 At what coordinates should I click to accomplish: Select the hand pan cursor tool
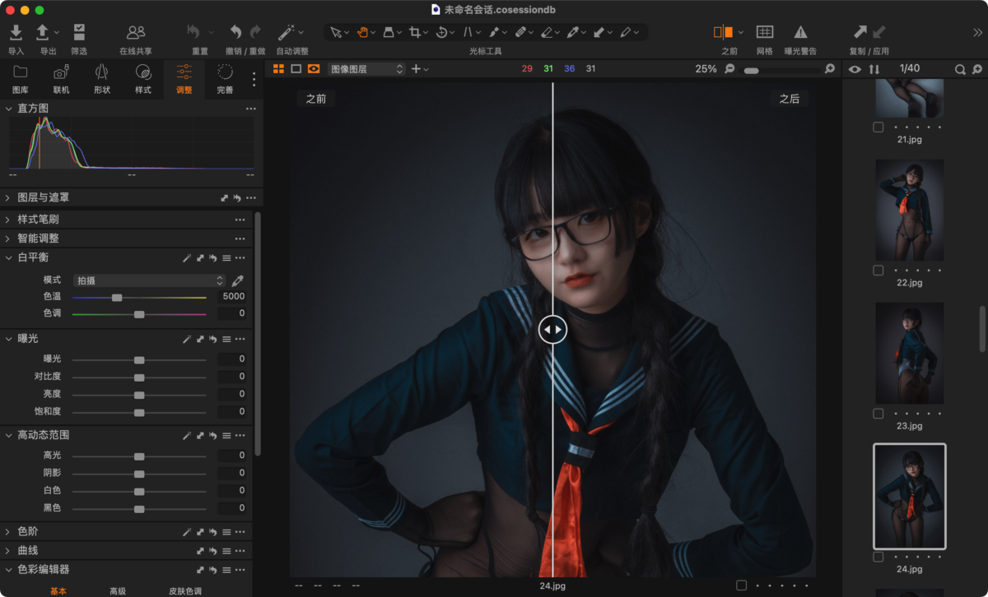[362, 32]
